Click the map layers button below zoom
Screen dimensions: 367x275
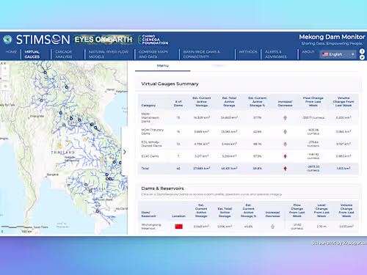5,87
